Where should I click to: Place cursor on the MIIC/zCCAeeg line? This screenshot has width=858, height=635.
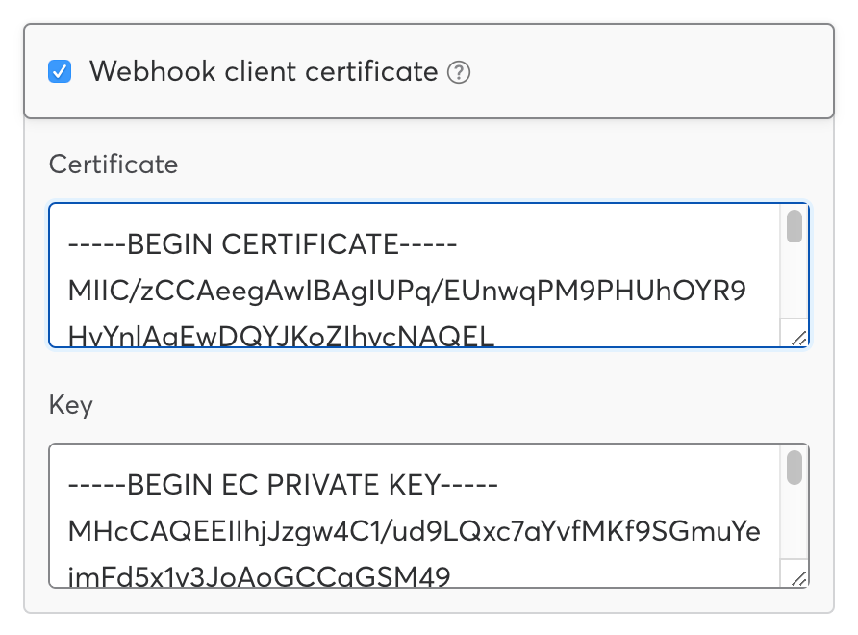(x=407, y=291)
